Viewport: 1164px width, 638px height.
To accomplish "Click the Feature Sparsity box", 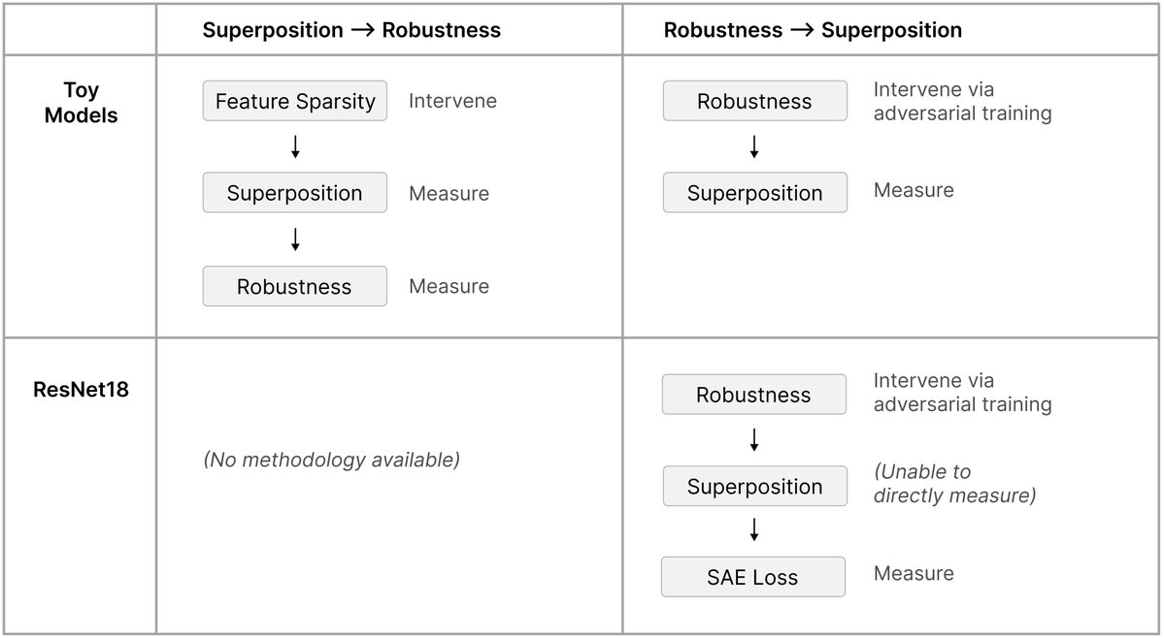I will click(294, 101).
